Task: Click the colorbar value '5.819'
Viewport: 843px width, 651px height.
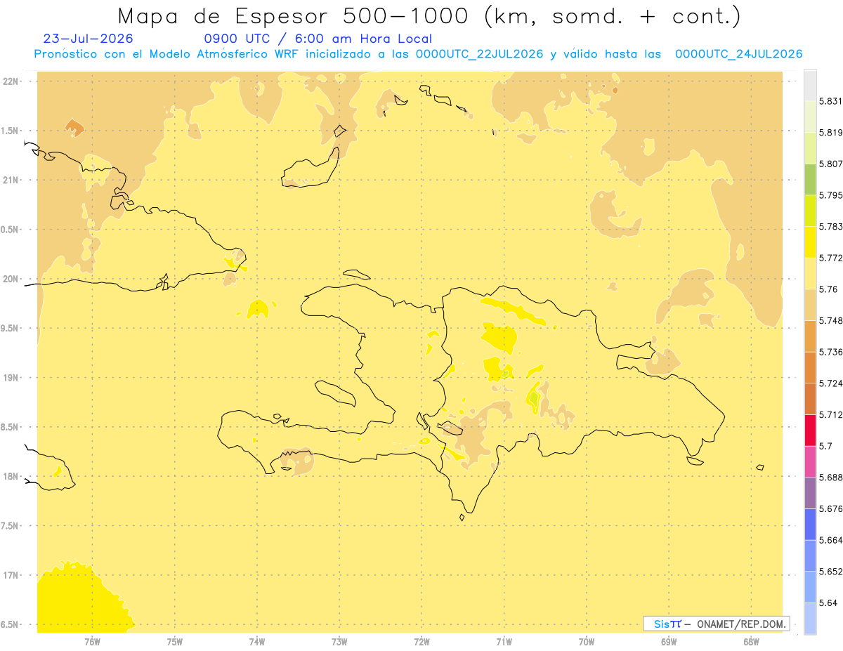Action: click(830, 133)
